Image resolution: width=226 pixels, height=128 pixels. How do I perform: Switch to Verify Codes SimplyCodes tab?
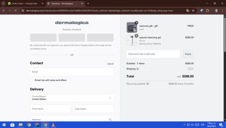(x=24, y=4)
